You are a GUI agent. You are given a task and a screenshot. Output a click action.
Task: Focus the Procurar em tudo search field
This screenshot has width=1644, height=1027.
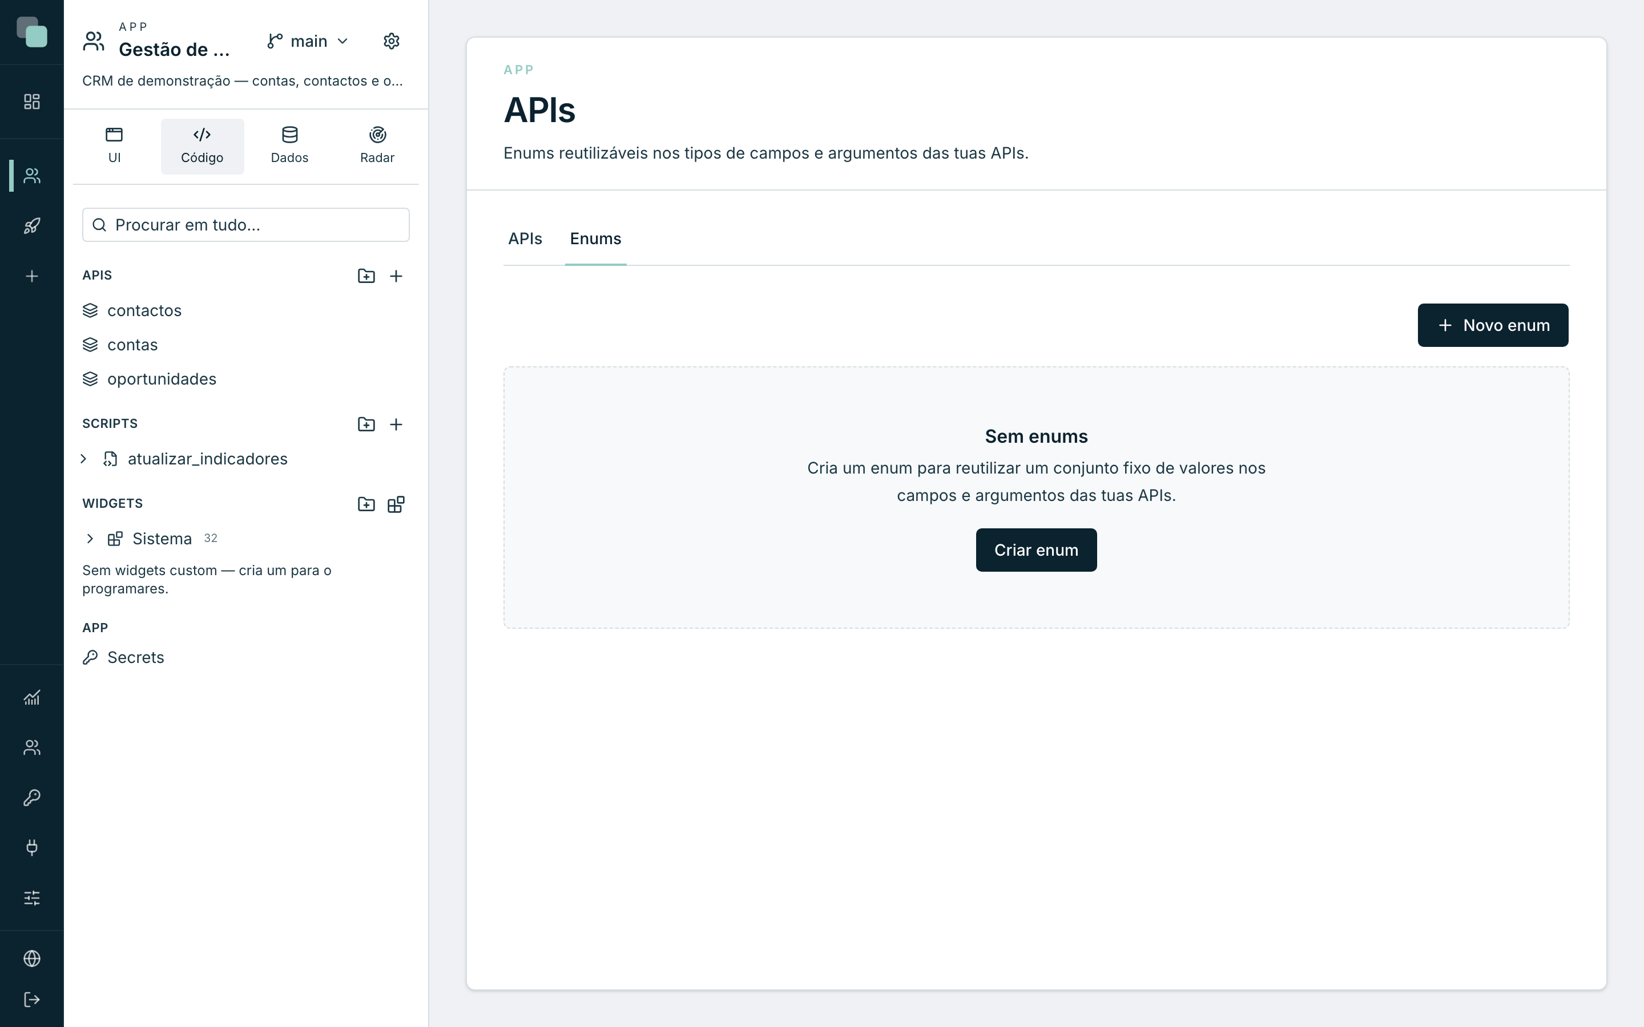coord(246,225)
